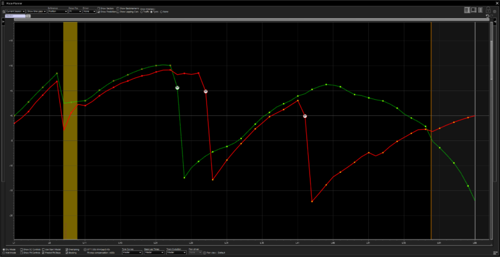Expand the Reference Position dropdown

point(56,12)
